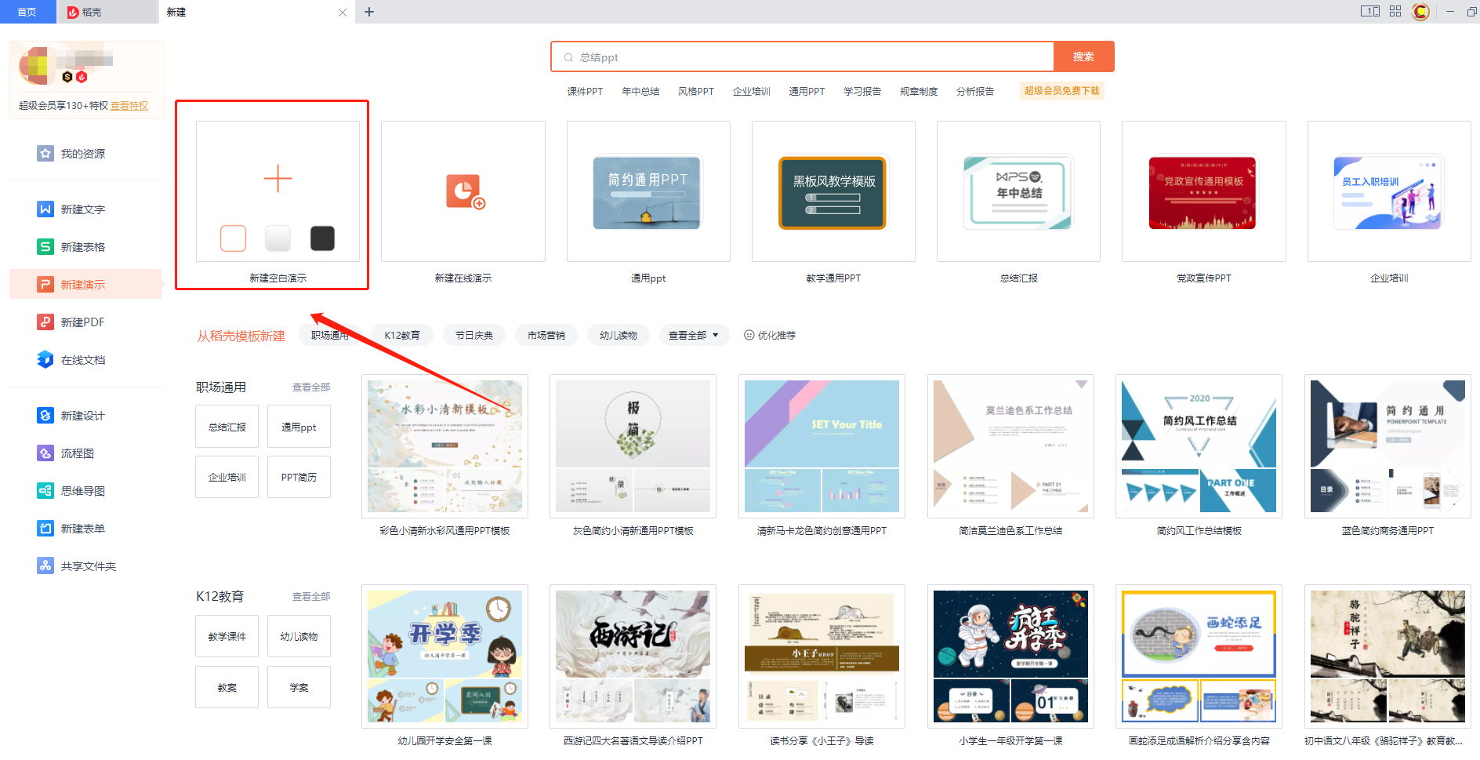Select the 职场通用 category filter

[x=330, y=335]
